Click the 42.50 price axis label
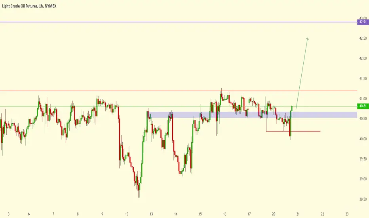The image size is (369, 218). 363,38
